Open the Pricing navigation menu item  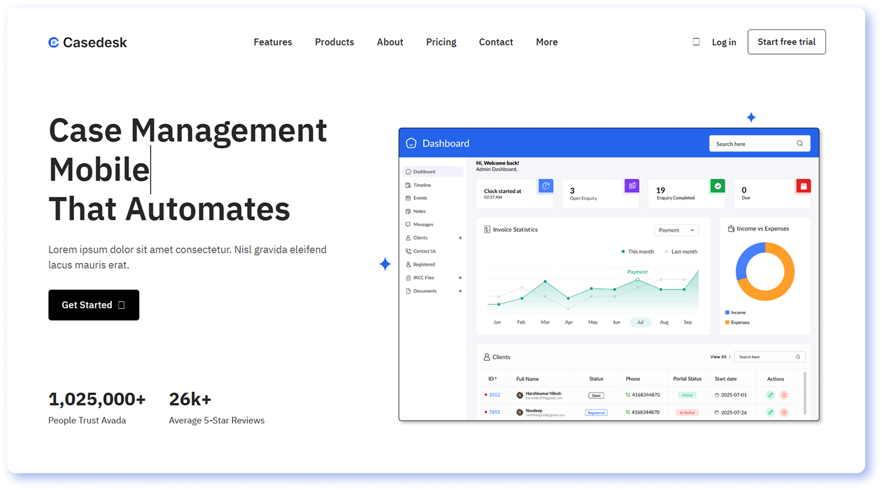pyautogui.click(x=441, y=42)
